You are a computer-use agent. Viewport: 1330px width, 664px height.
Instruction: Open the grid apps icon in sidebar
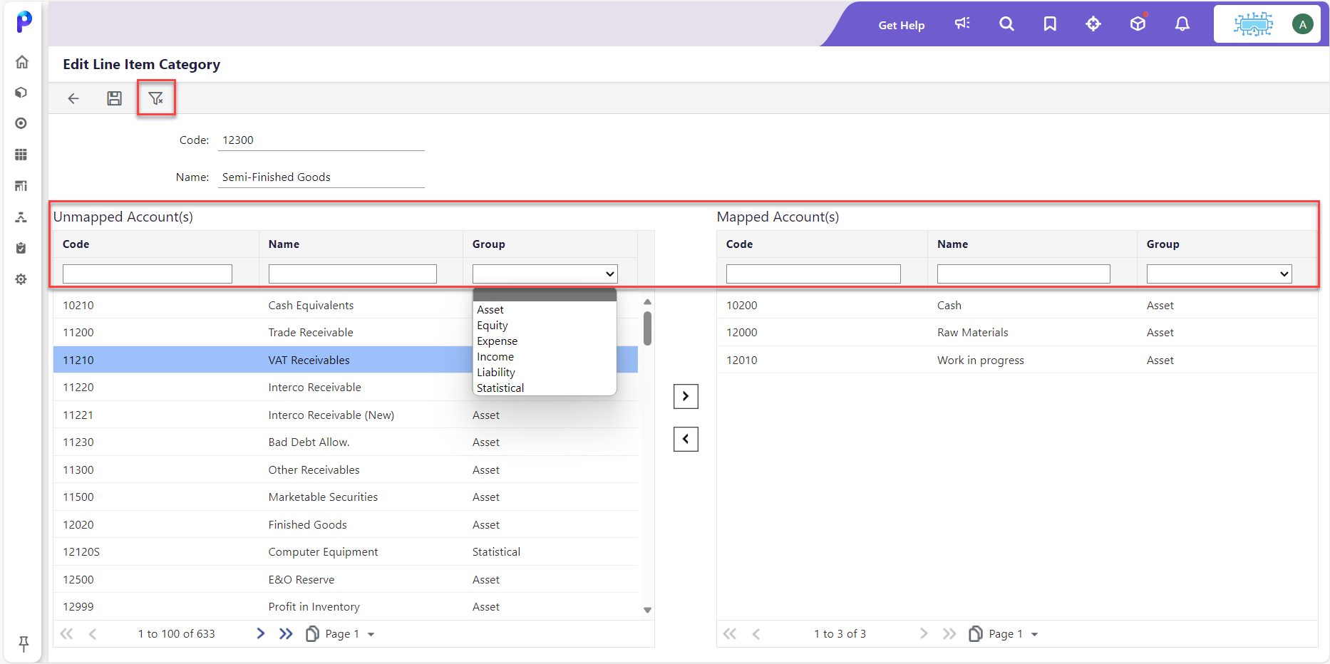click(21, 155)
